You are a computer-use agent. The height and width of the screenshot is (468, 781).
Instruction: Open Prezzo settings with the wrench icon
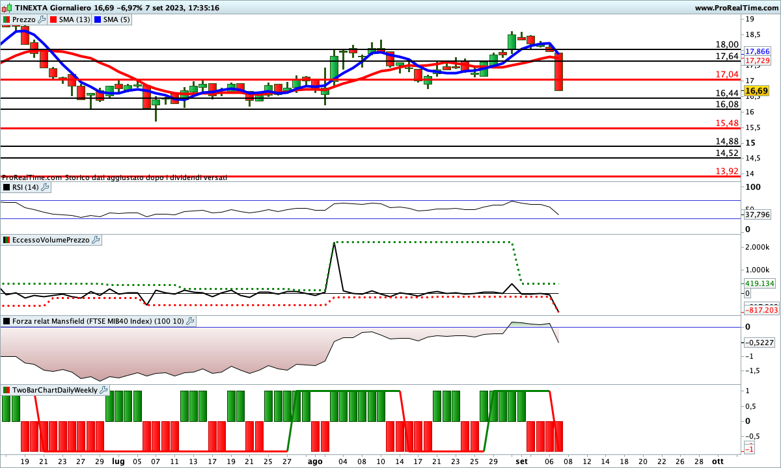tap(42, 19)
